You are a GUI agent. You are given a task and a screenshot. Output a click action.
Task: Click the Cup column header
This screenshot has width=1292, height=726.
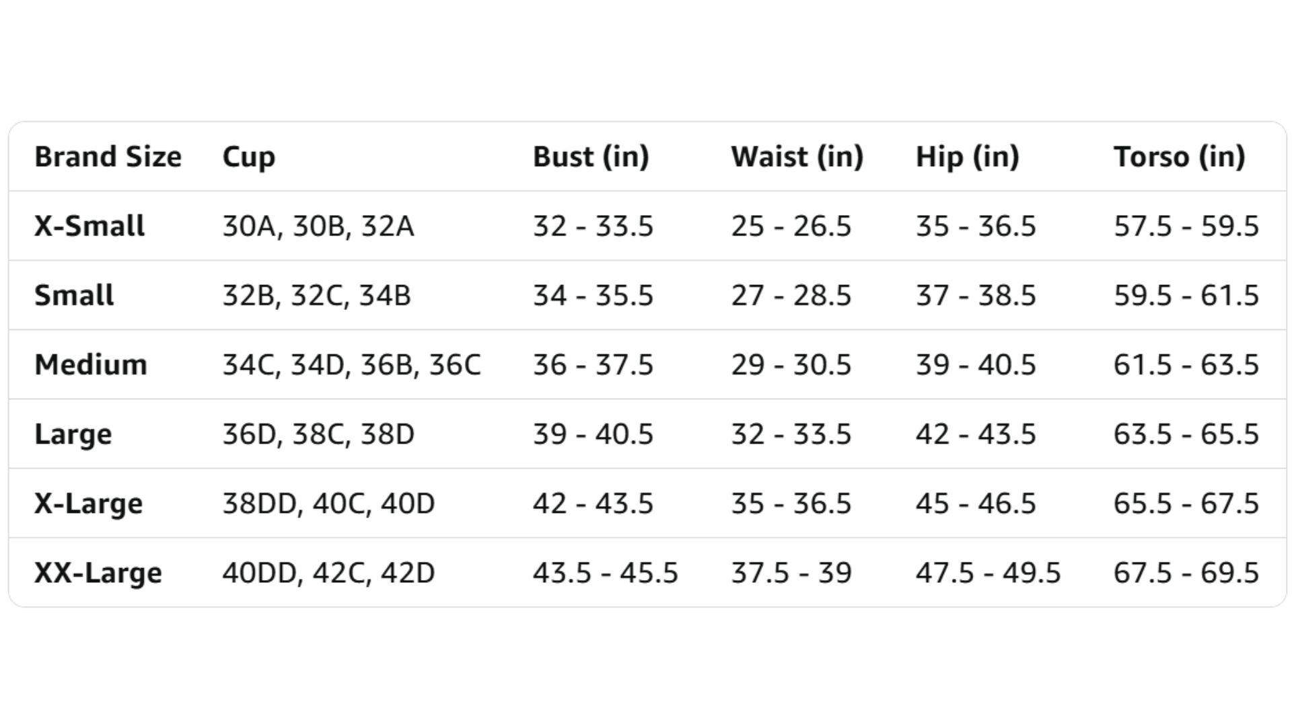pos(248,157)
